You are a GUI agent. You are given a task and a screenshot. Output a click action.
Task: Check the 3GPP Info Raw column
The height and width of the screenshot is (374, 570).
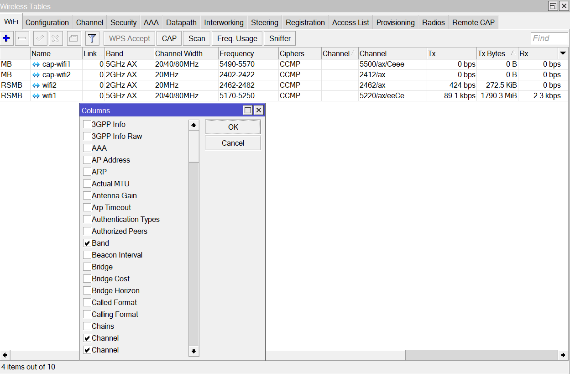click(87, 136)
